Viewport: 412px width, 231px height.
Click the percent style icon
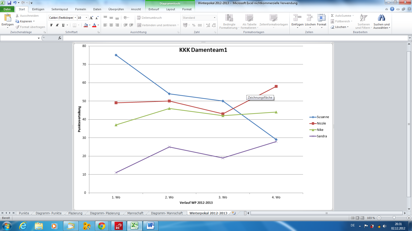click(x=194, y=25)
